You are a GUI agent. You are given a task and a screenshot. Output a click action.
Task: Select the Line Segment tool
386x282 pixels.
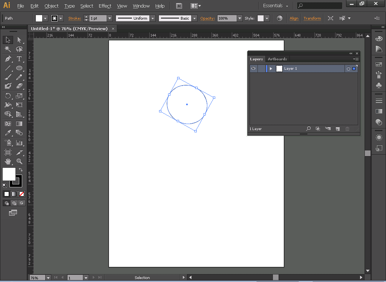point(8,68)
